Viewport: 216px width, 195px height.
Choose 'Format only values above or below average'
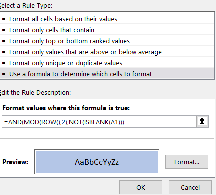(107, 52)
